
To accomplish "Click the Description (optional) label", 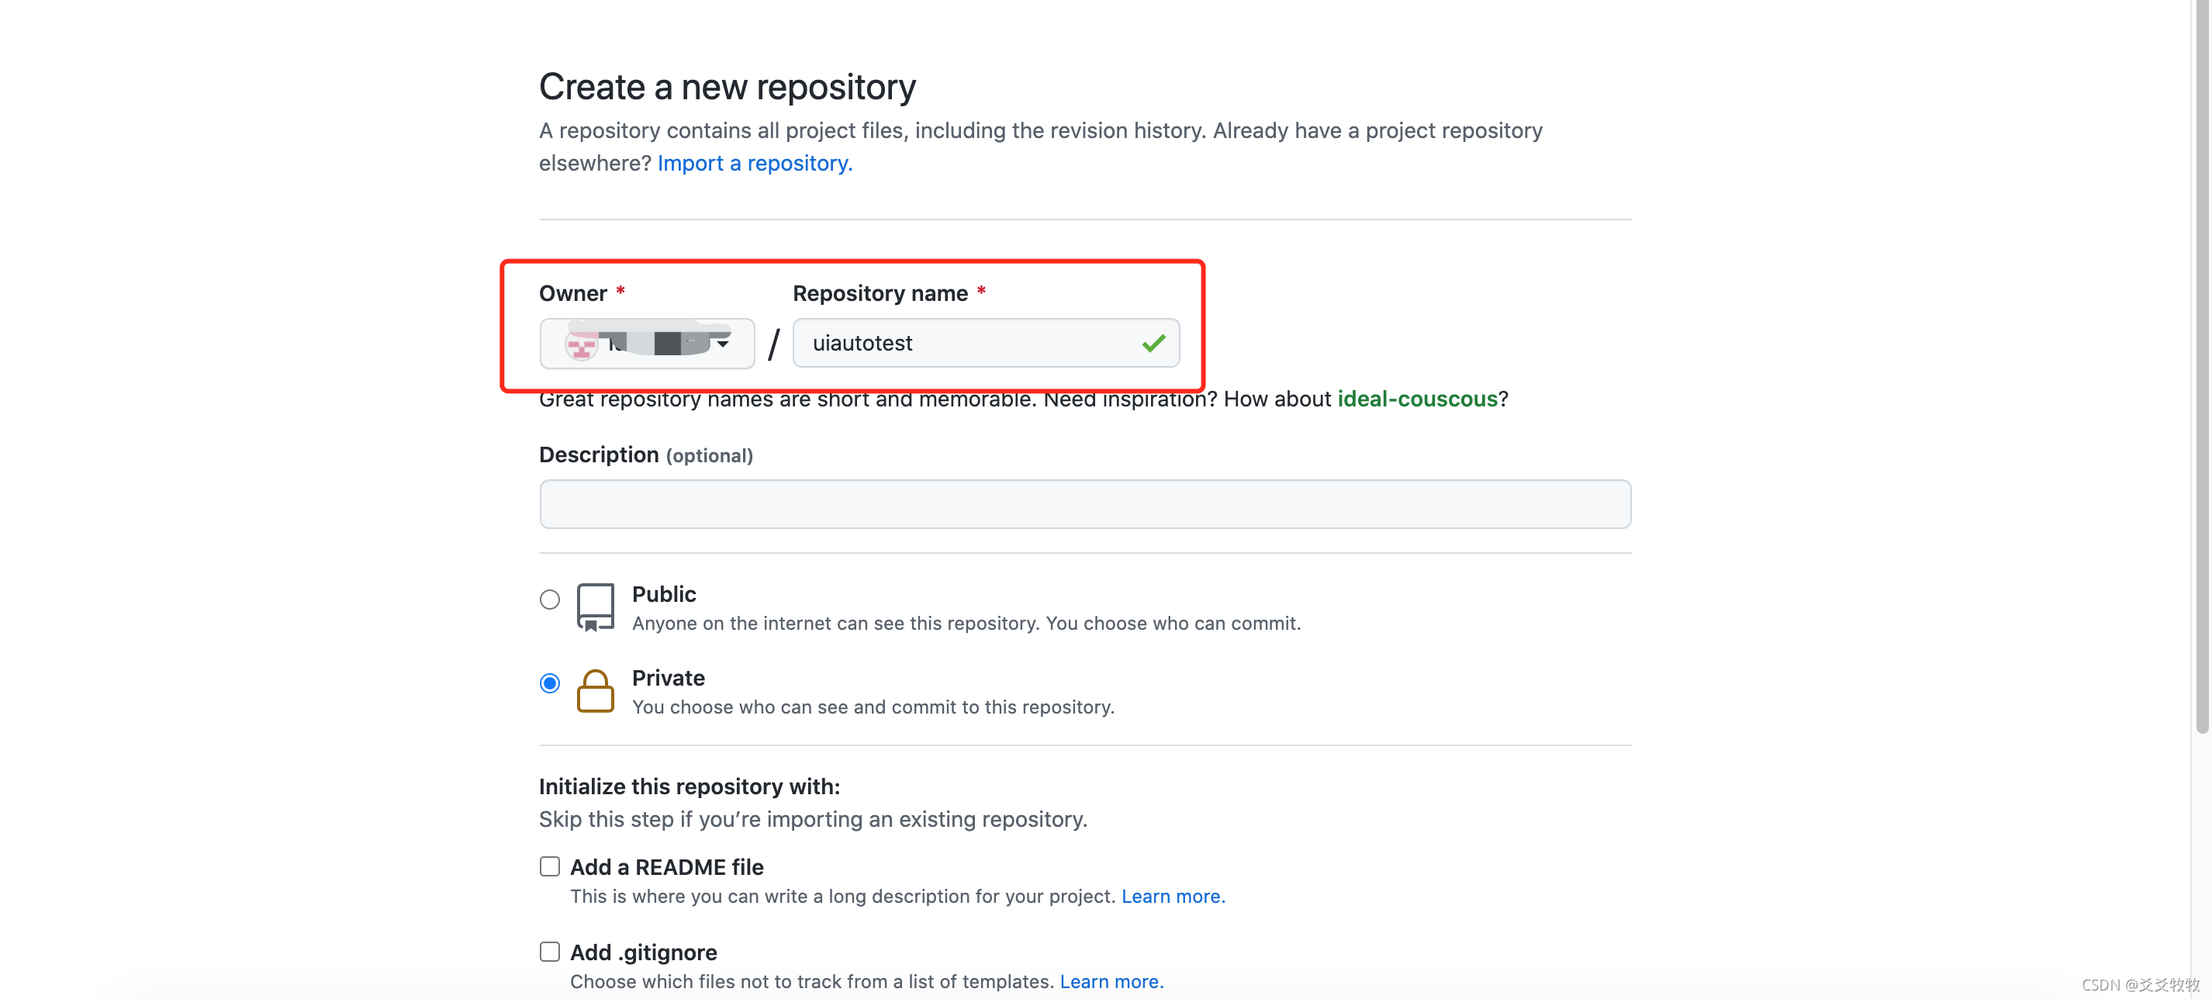I will tap(646, 455).
